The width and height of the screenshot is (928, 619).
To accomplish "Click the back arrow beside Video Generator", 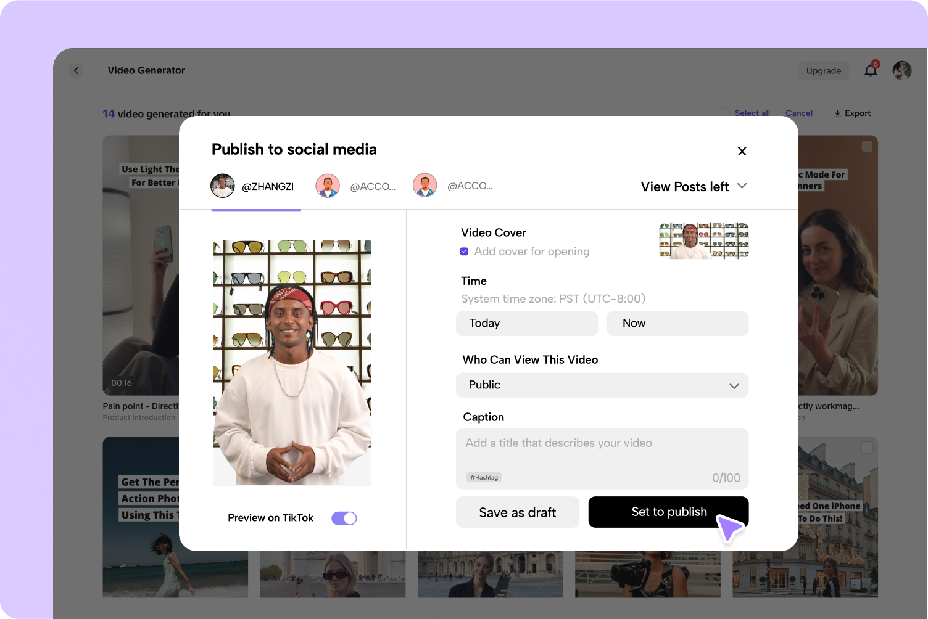I will (x=77, y=70).
